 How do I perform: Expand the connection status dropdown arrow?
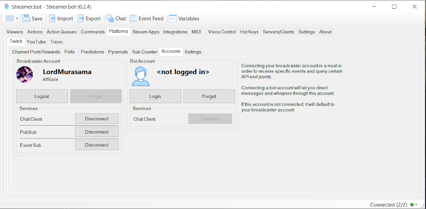(416, 205)
